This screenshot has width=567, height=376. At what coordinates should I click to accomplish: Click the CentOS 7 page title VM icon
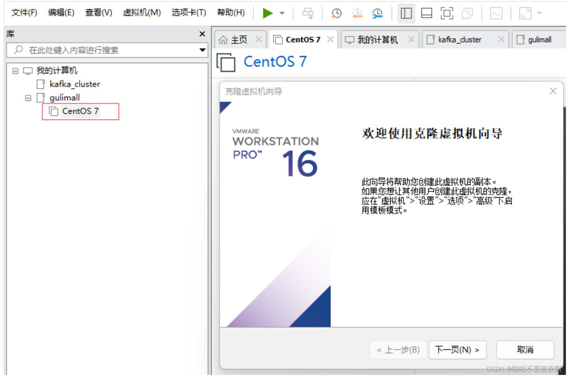pyautogui.click(x=226, y=62)
